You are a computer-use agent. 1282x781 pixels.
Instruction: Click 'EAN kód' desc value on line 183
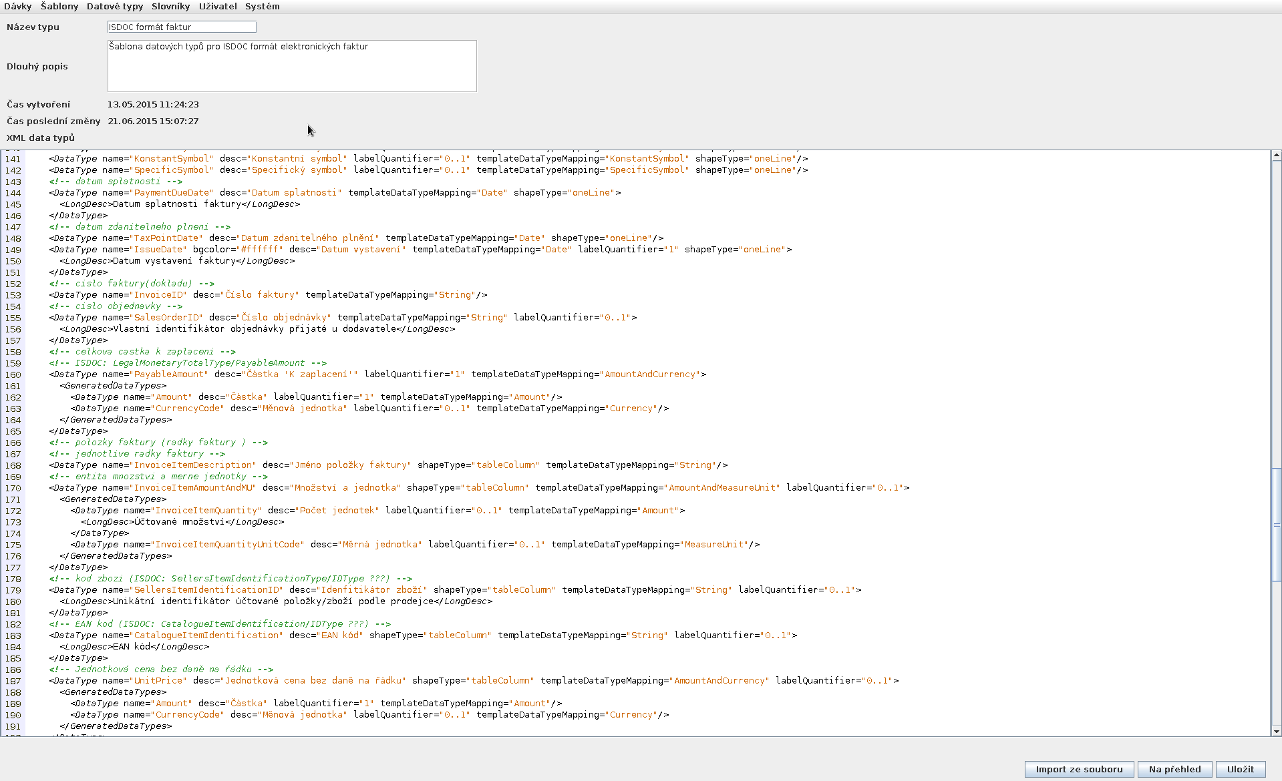pos(340,635)
